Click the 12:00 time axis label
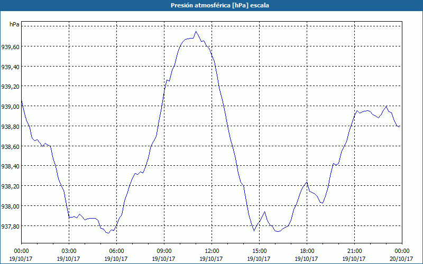The width and height of the screenshot is (423, 264). click(x=212, y=251)
